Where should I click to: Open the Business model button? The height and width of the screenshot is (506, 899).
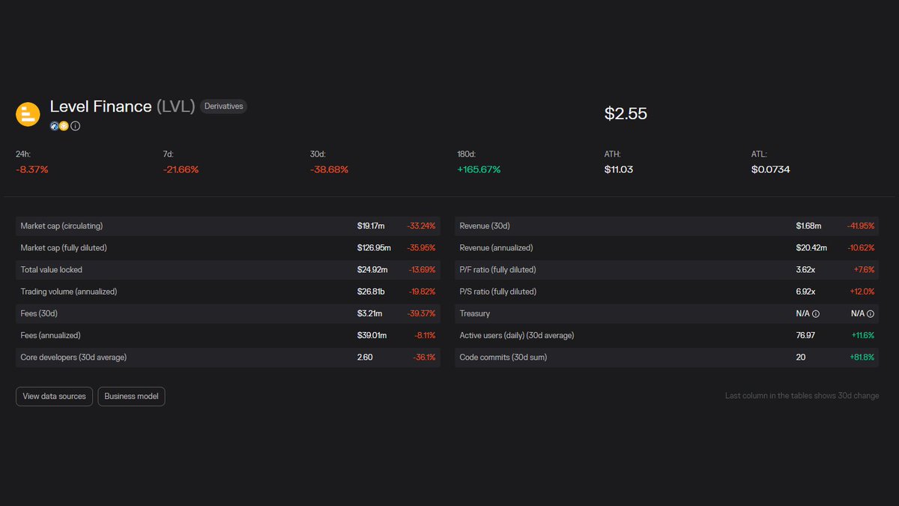coord(131,397)
